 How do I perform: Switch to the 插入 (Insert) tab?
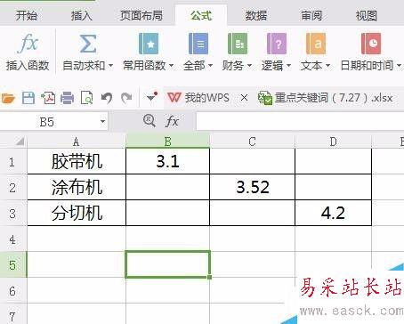[82, 15]
